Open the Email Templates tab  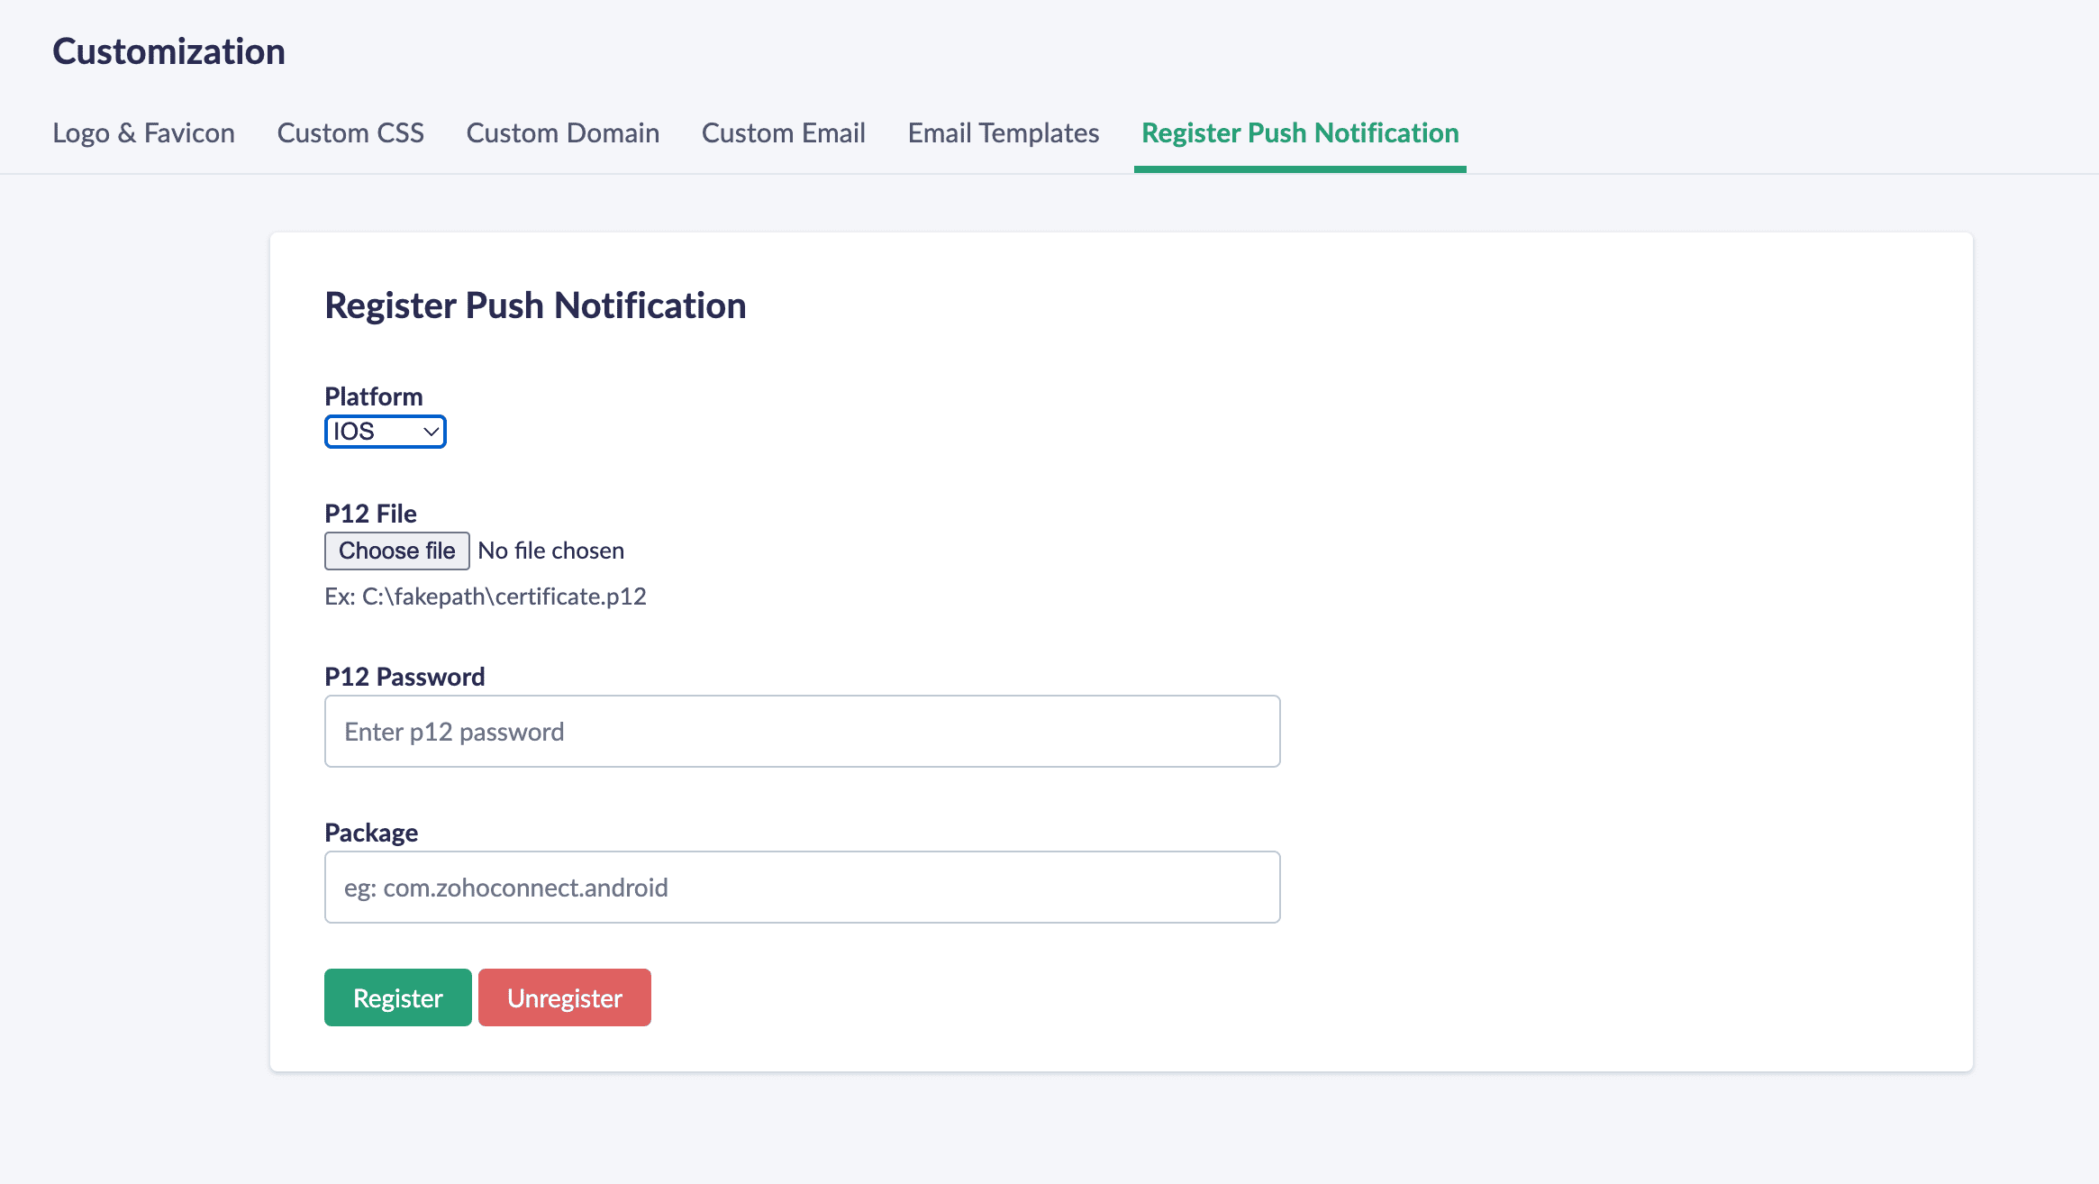click(1003, 132)
